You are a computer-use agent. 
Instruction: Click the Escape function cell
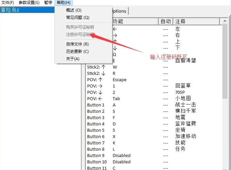[x=119, y=80]
